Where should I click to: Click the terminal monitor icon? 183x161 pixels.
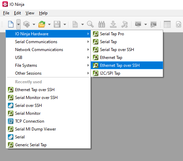pos(138,24)
